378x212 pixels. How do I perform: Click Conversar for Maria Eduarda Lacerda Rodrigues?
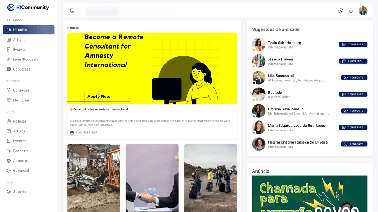(x=353, y=127)
